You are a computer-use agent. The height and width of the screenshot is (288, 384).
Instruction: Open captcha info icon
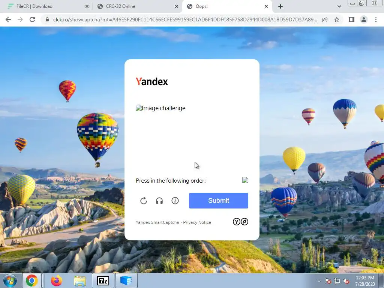(x=175, y=201)
